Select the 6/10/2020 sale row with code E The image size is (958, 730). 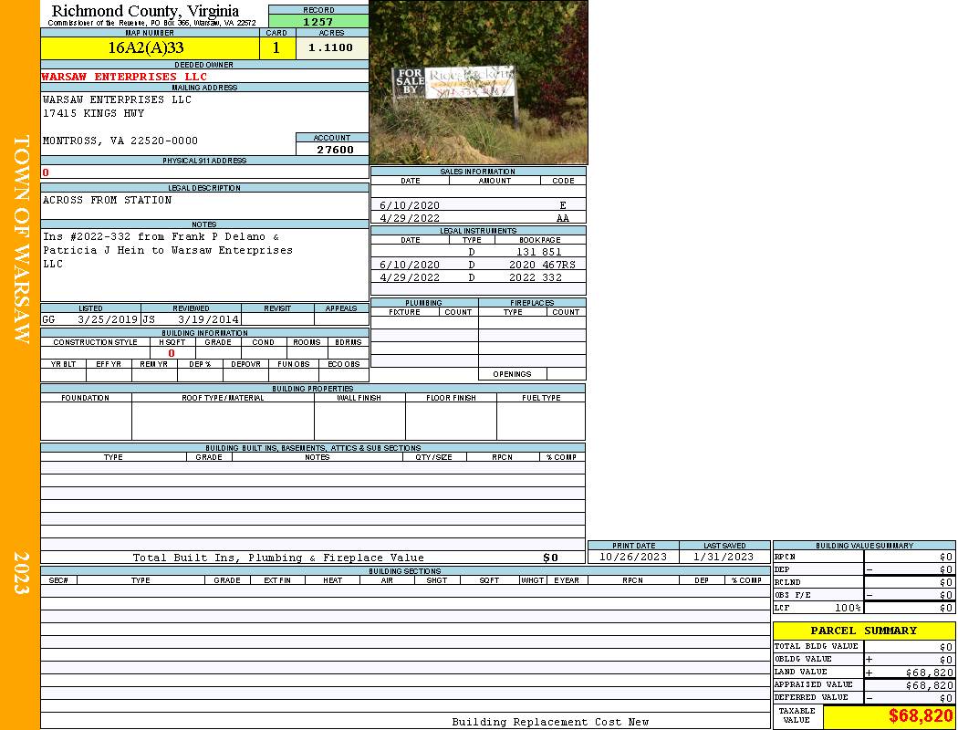tap(477, 206)
